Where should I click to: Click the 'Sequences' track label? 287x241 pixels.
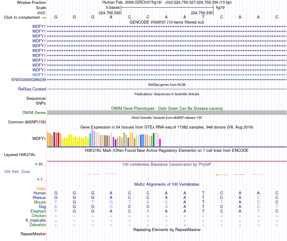click(36, 98)
